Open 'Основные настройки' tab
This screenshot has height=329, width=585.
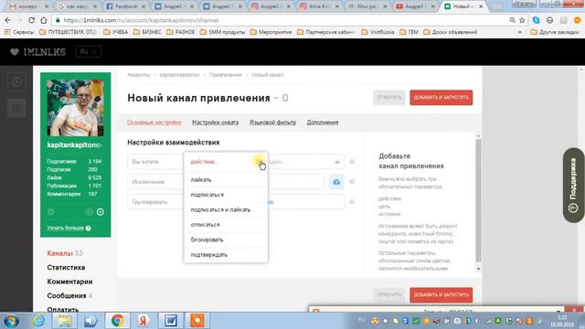[154, 122]
